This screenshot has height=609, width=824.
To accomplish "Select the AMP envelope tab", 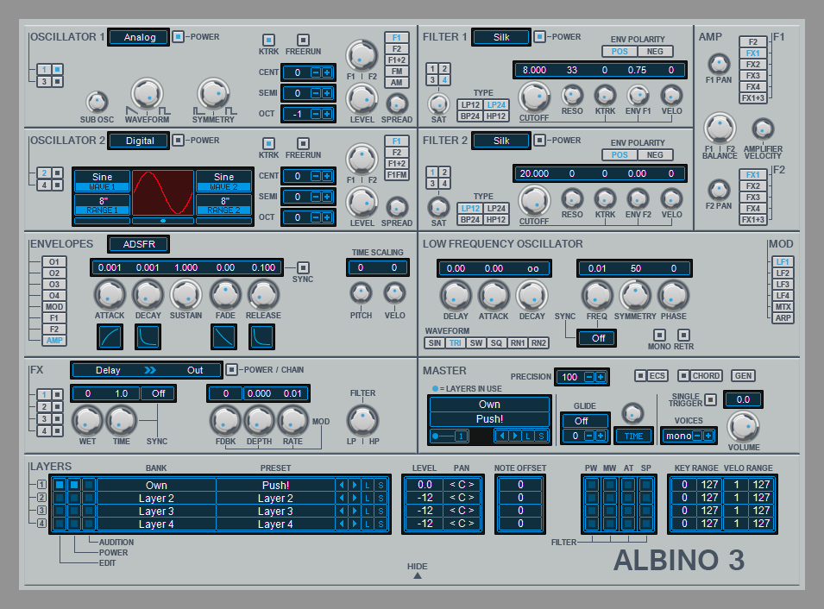I will click(x=54, y=341).
